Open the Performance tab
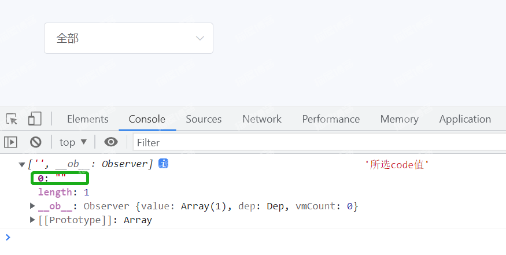 click(x=331, y=119)
